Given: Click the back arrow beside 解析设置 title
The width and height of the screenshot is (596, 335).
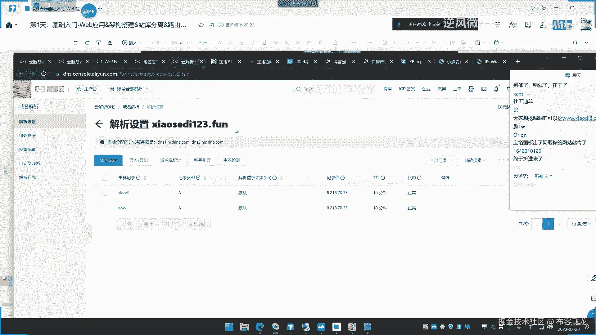Looking at the screenshot, I should [99, 124].
